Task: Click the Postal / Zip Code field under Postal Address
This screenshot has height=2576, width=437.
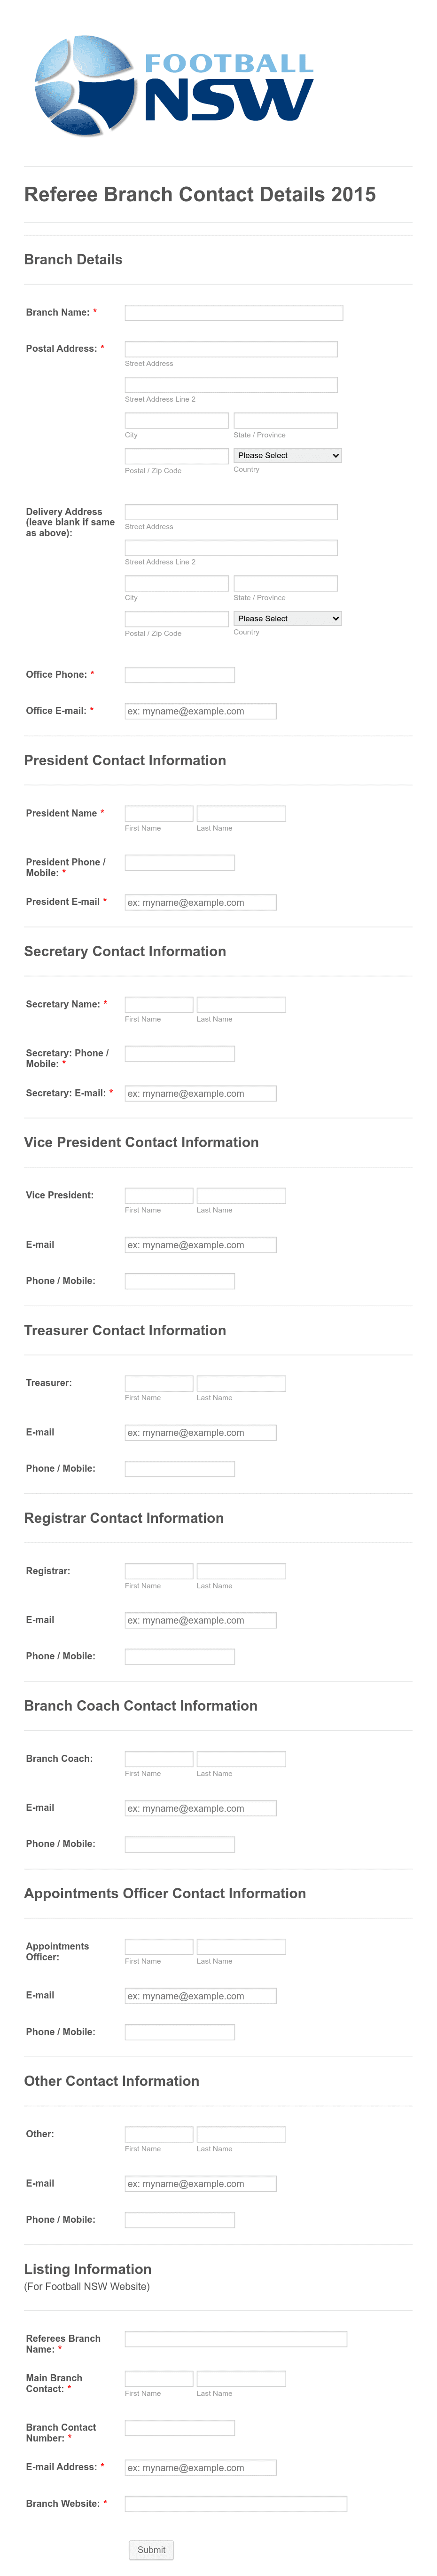Action: 175,455
